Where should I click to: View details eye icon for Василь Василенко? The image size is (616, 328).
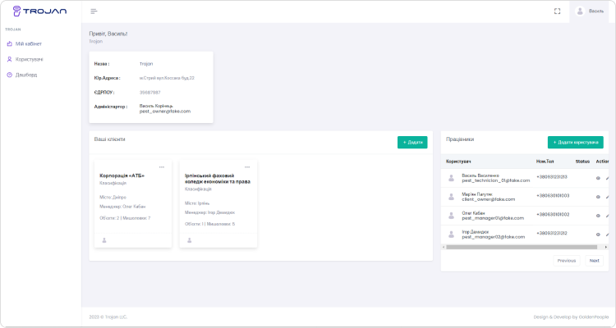[598, 177]
